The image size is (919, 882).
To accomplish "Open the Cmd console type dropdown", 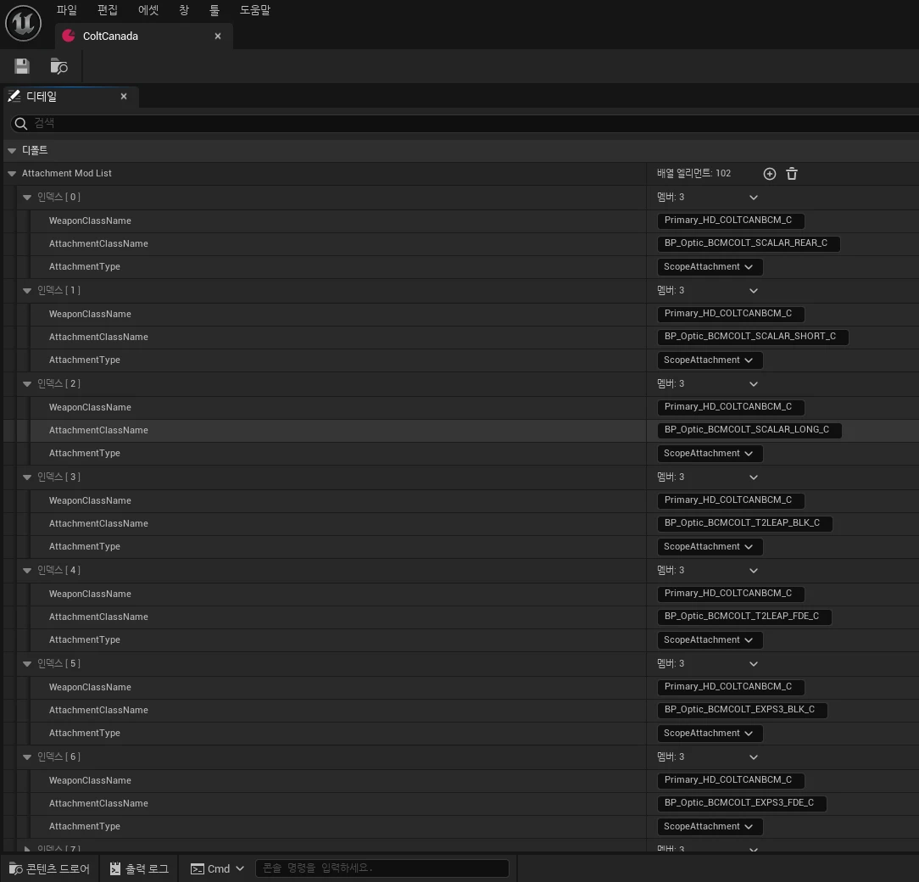I will [217, 868].
